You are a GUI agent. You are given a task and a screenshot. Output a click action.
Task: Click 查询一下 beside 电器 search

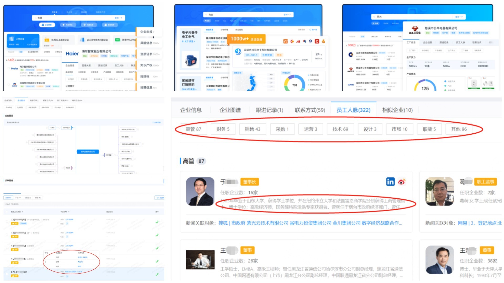pos(118,18)
